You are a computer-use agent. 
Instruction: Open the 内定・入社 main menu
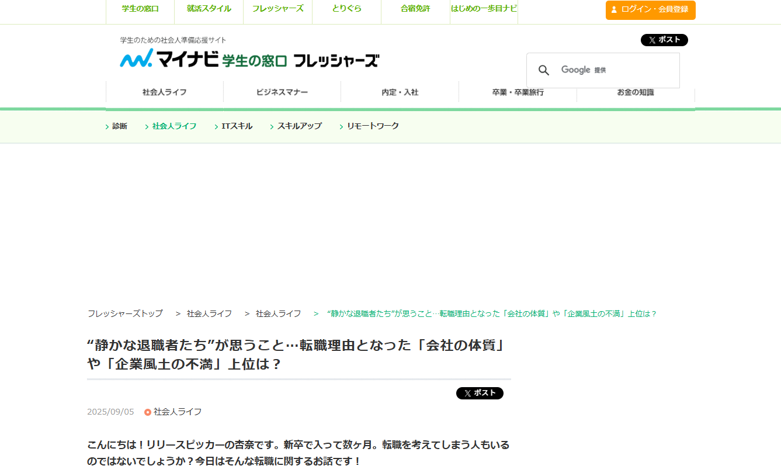[x=400, y=92]
